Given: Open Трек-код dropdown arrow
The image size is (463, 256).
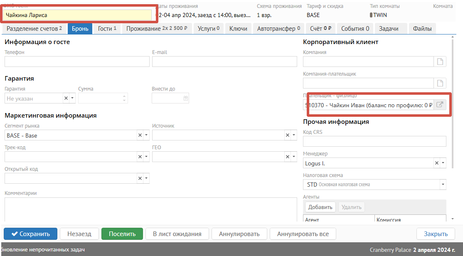Looking at the screenshot, I should (146, 157).
